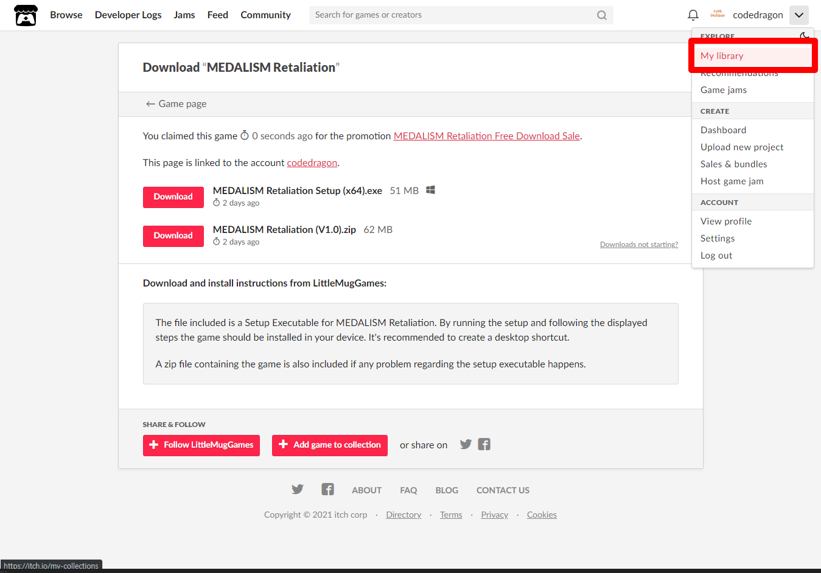Open Sales & bundles
The width and height of the screenshot is (821, 573).
pyautogui.click(x=753, y=164)
